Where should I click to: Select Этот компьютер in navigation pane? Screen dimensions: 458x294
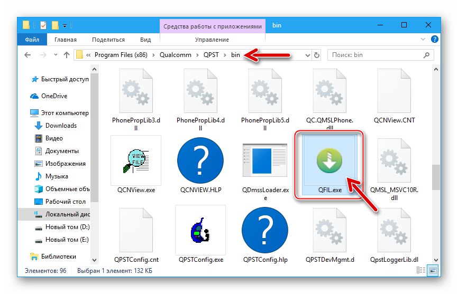point(60,113)
